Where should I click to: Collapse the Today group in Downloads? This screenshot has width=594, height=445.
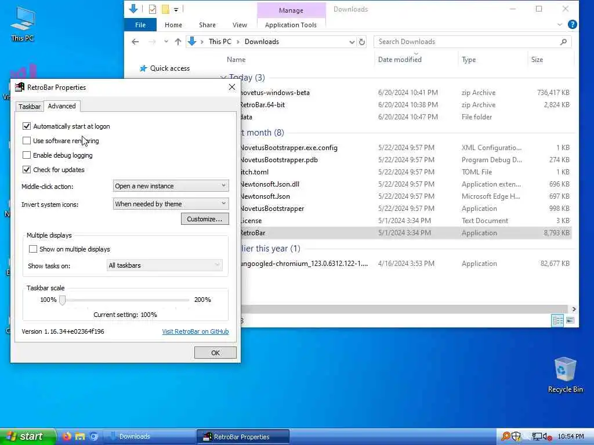223,78
